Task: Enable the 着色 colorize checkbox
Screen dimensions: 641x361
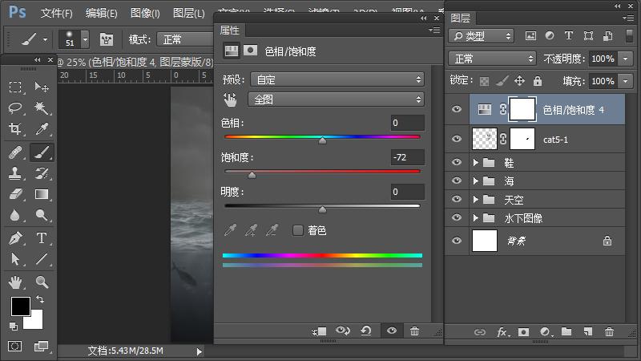Action: pyautogui.click(x=298, y=230)
